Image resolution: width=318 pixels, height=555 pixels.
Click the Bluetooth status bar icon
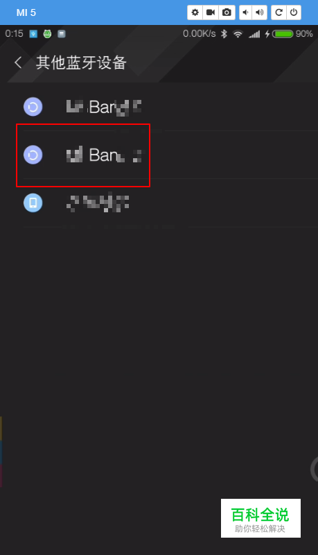pyautogui.click(x=224, y=34)
